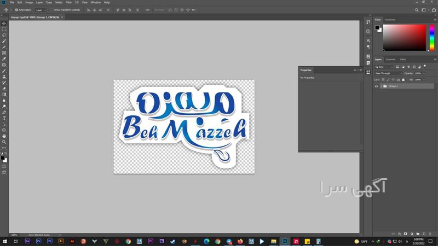Select the Clone Stamp tool
Image resolution: width=438 pixels, height=246 pixels.
coord(4,77)
